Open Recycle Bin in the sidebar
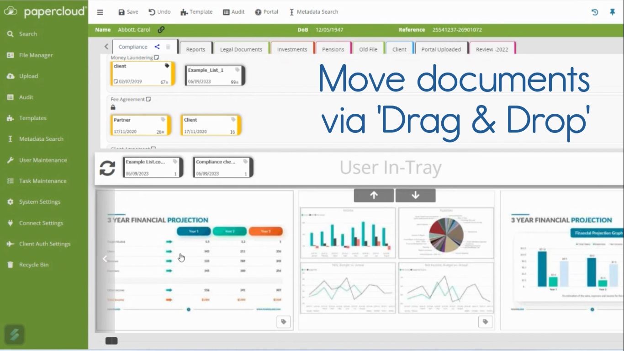This screenshot has height=351, width=624. click(34, 265)
